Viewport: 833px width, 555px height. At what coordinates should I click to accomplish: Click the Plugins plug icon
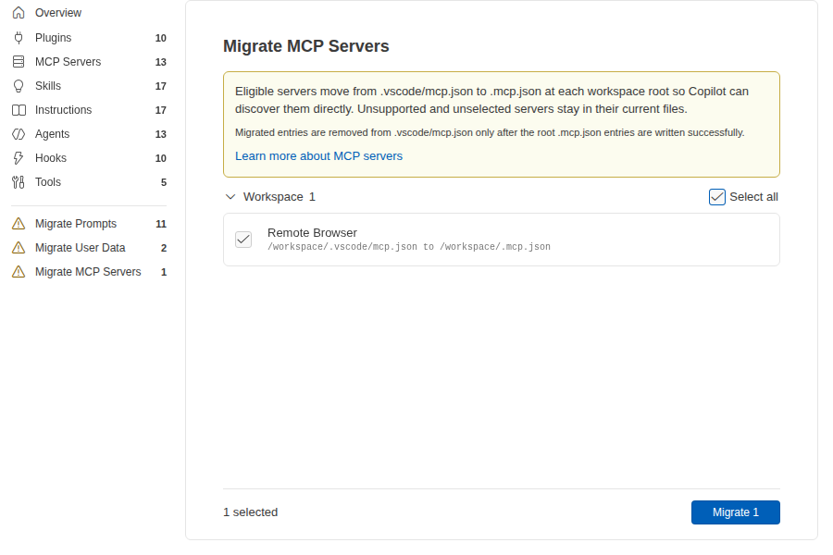[x=19, y=38]
